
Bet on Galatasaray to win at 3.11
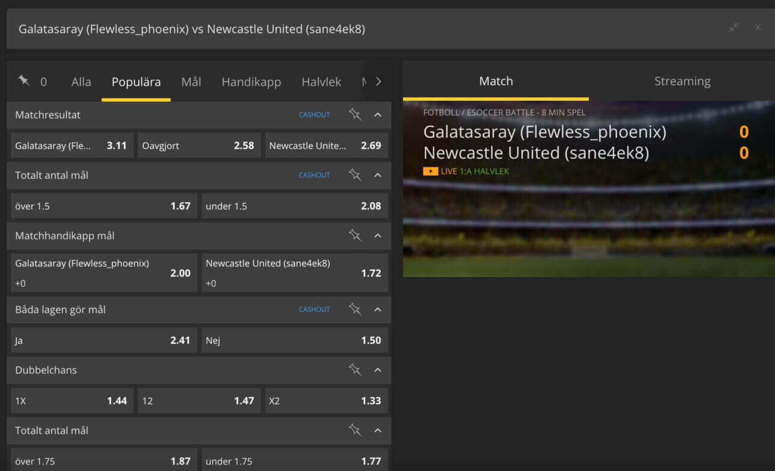point(72,145)
